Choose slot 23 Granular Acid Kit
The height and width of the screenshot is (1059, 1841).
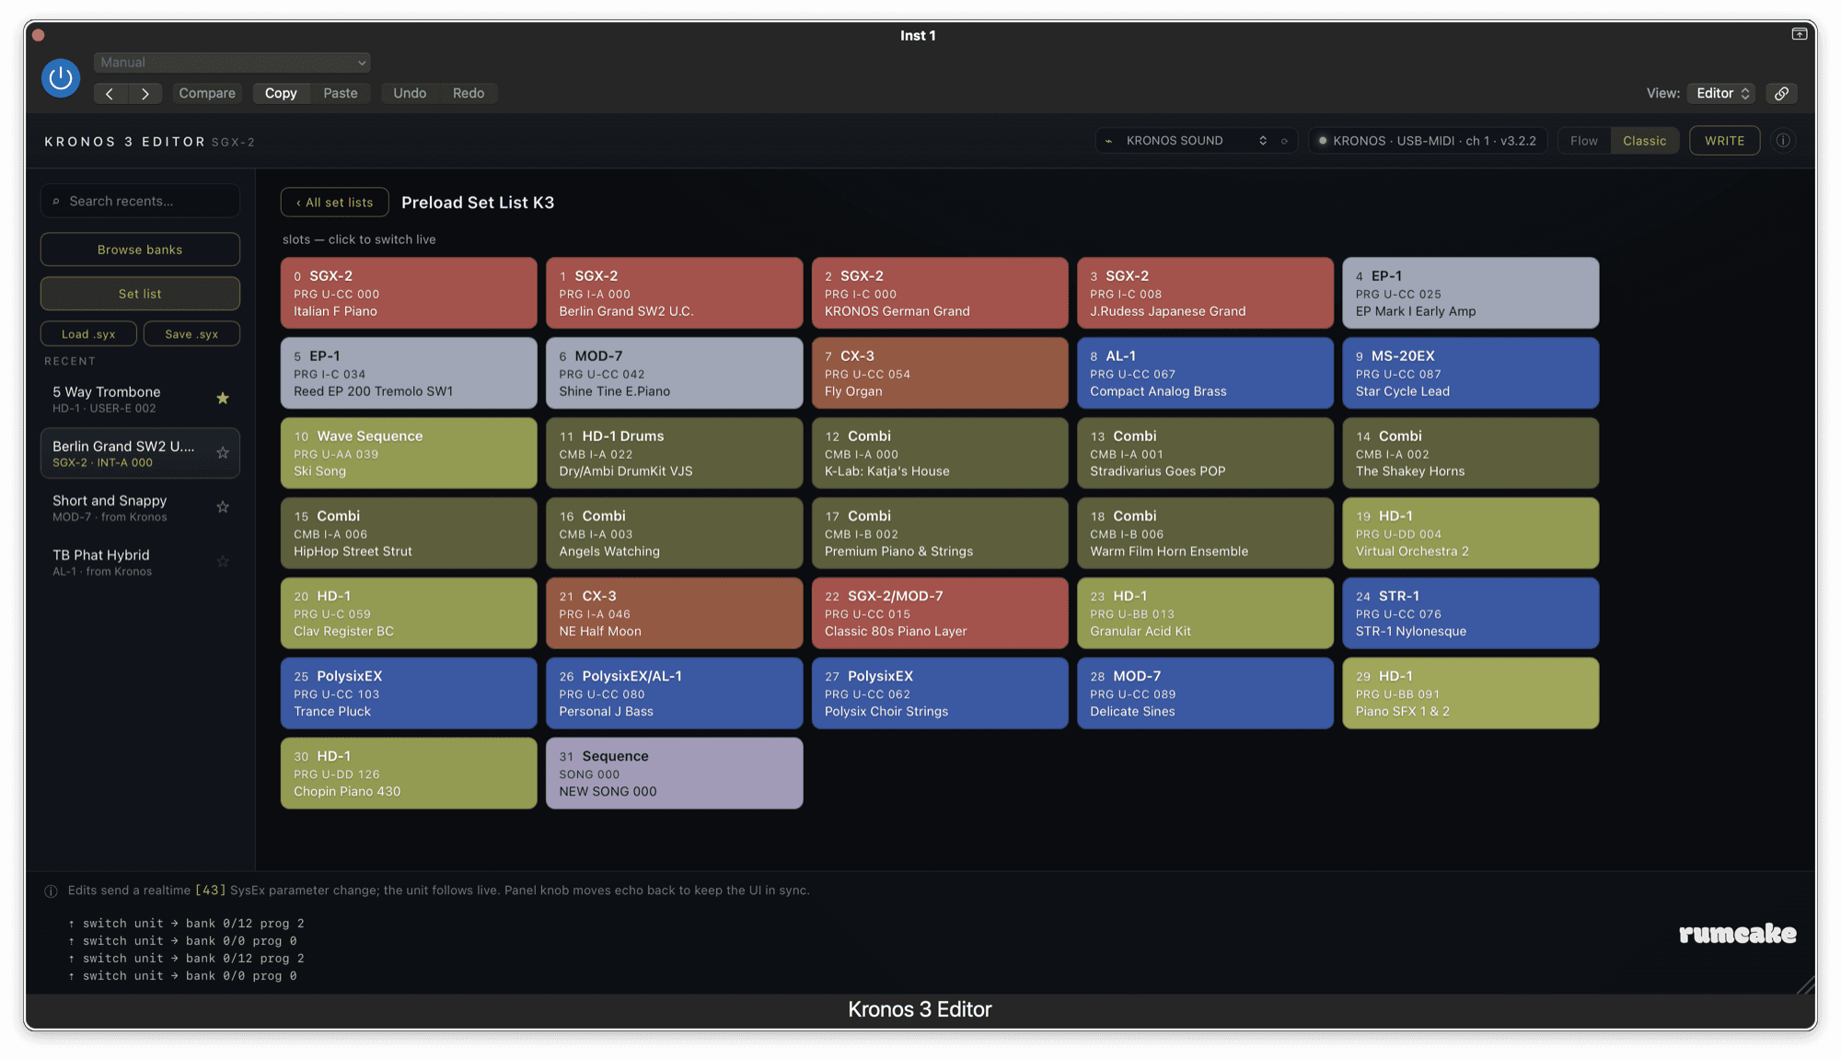pos(1205,613)
